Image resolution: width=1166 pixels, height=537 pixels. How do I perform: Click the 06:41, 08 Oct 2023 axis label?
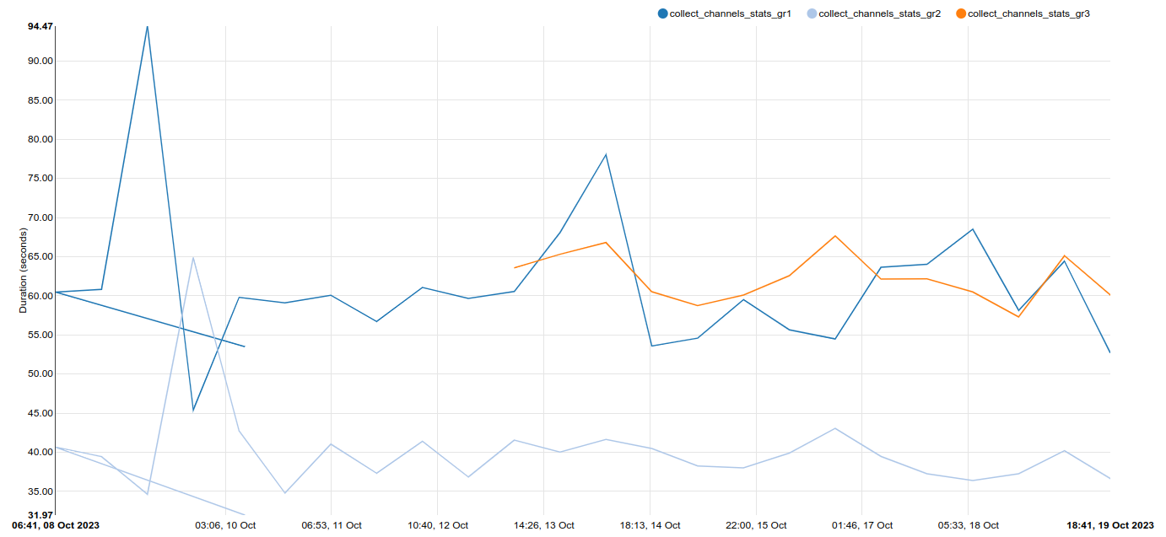[x=56, y=525]
